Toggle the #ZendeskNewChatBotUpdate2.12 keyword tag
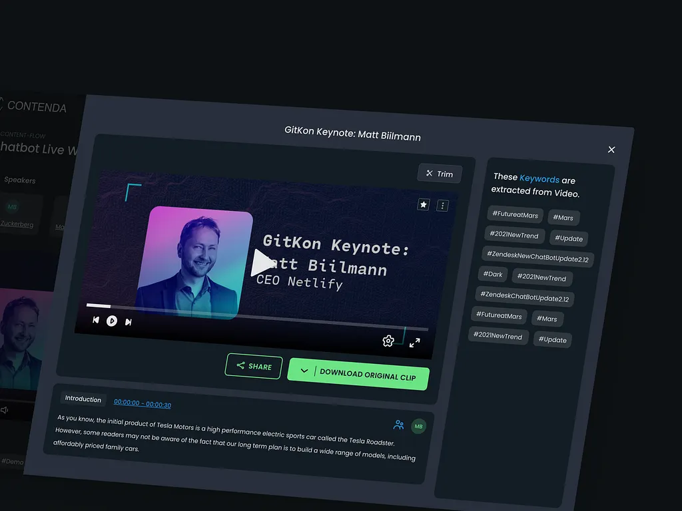This screenshot has width=682, height=511. point(537,257)
